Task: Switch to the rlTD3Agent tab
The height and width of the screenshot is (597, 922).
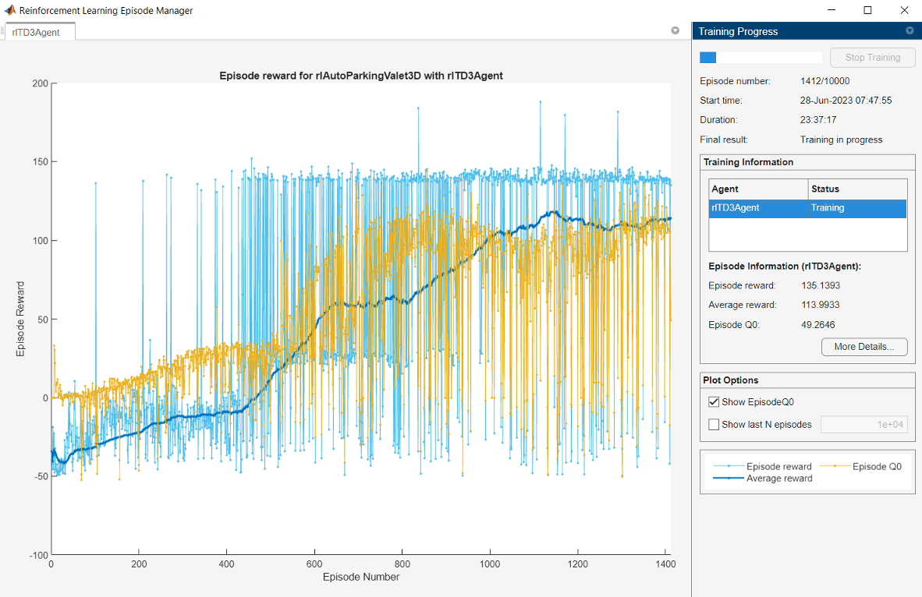Action: pyautogui.click(x=37, y=32)
